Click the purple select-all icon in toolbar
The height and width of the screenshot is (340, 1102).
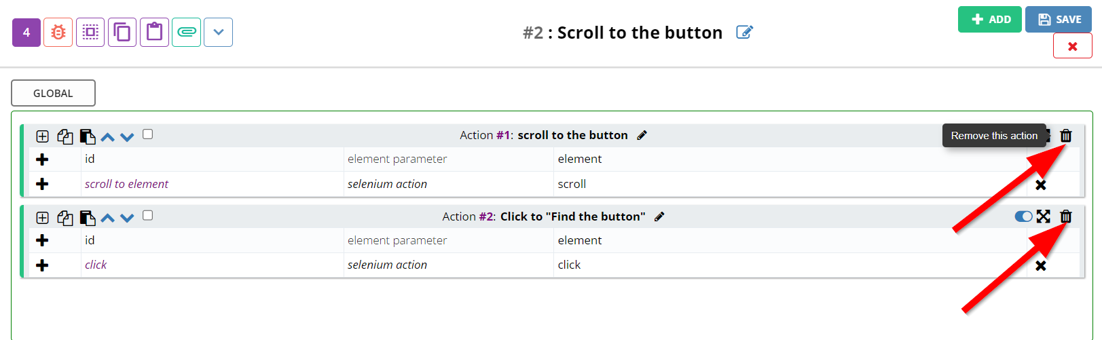coord(90,33)
